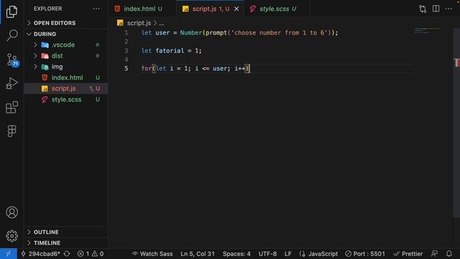Open the Search view in activity bar
This screenshot has height=259, width=460.
coord(11,35)
